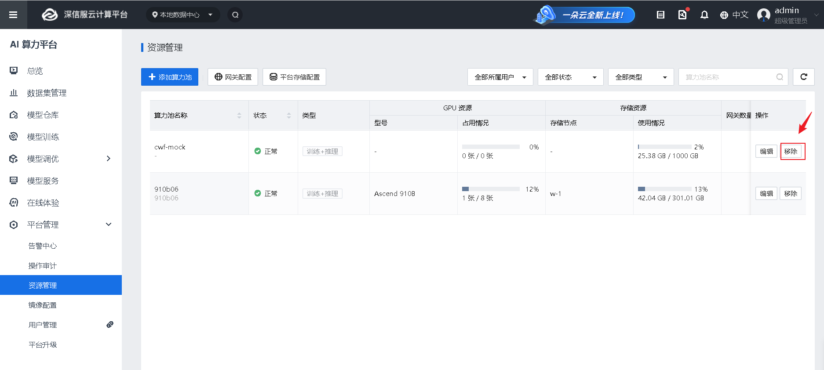The image size is (824, 370).
Task: Open the 全部所属用户 filter dropdown
Action: coord(500,77)
